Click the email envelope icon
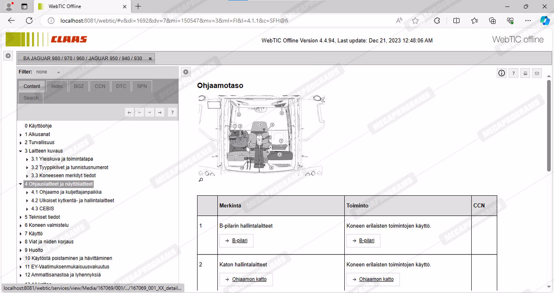The height and width of the screenshot is (293, 554). tap(537, 73)
